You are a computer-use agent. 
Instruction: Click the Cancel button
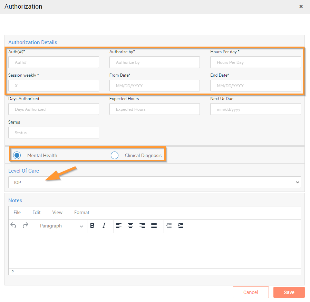coord(251,292)
